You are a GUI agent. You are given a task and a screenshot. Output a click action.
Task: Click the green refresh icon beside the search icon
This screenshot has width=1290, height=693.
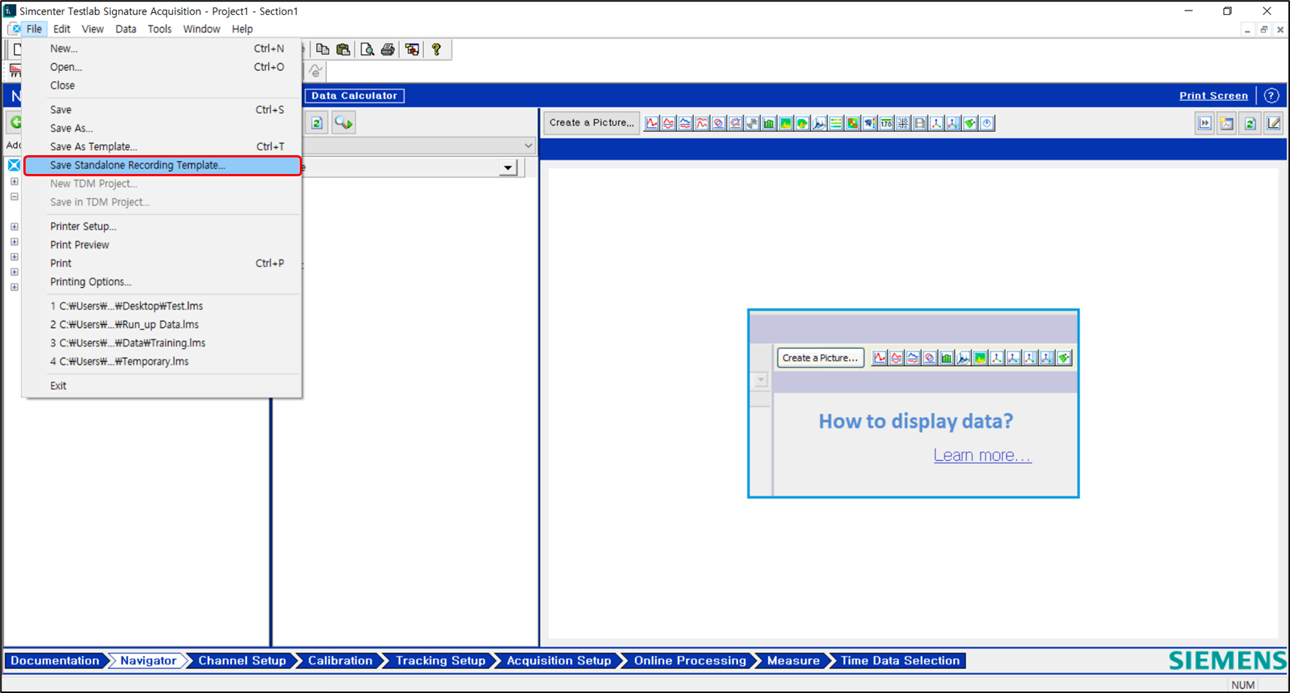[317, 123]
